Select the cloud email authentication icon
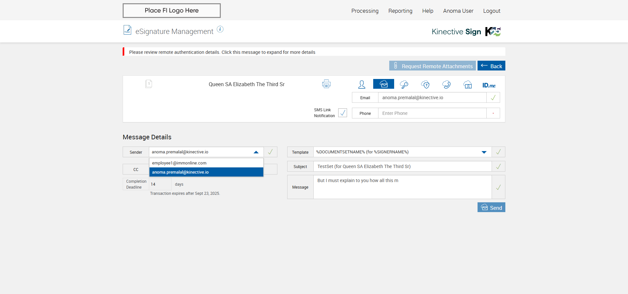 point(383,84)
